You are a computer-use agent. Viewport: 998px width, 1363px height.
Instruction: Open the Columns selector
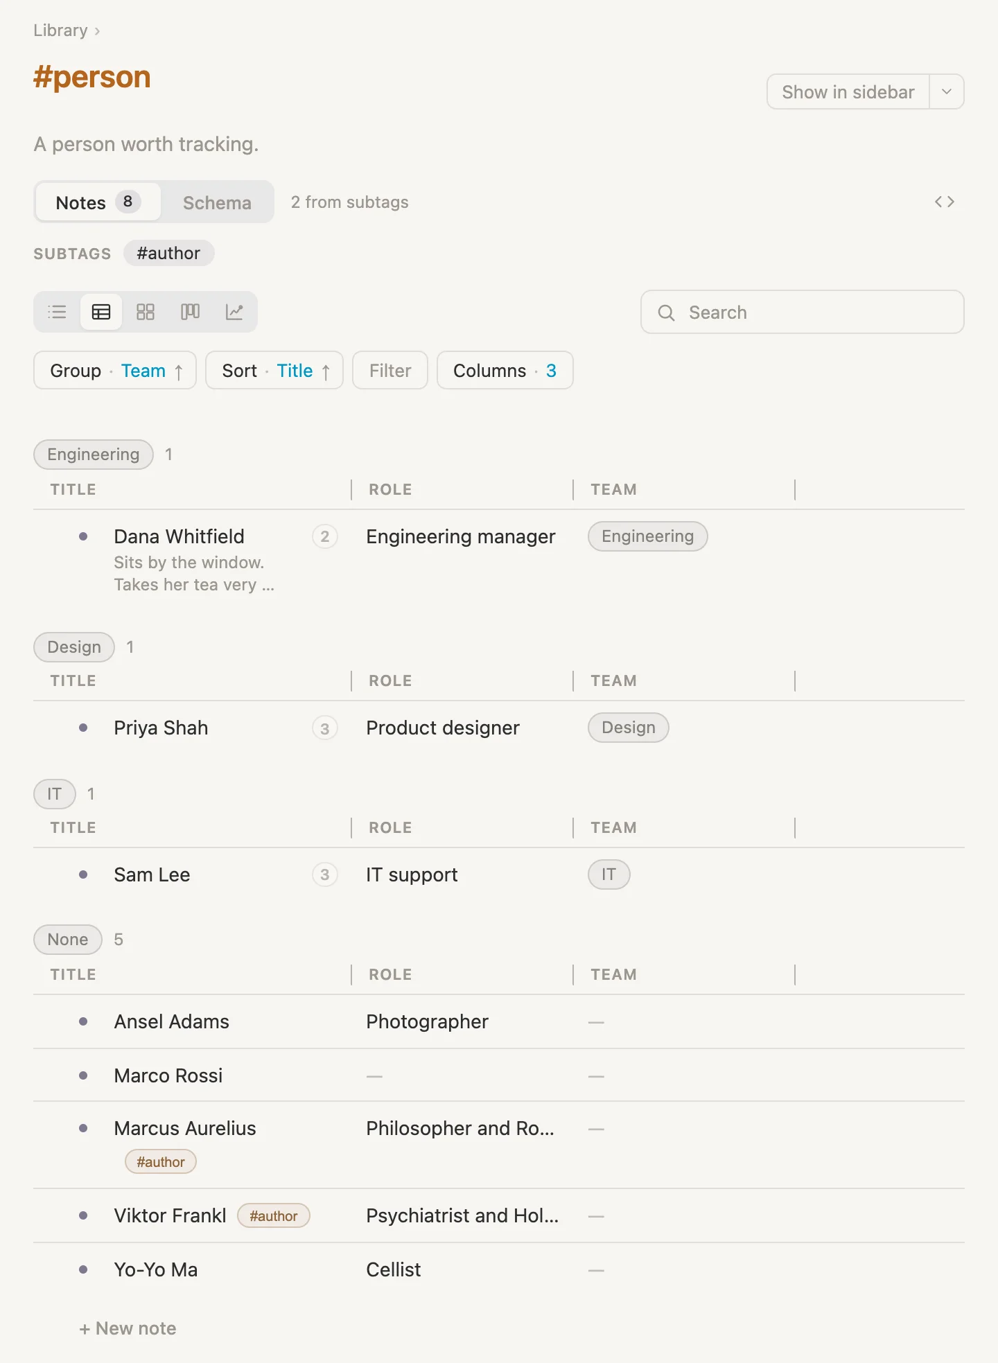(505, 370)
